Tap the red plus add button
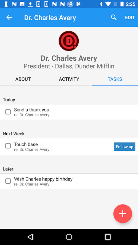The width and height of the screenshot is (138, 245). [123, 214]
